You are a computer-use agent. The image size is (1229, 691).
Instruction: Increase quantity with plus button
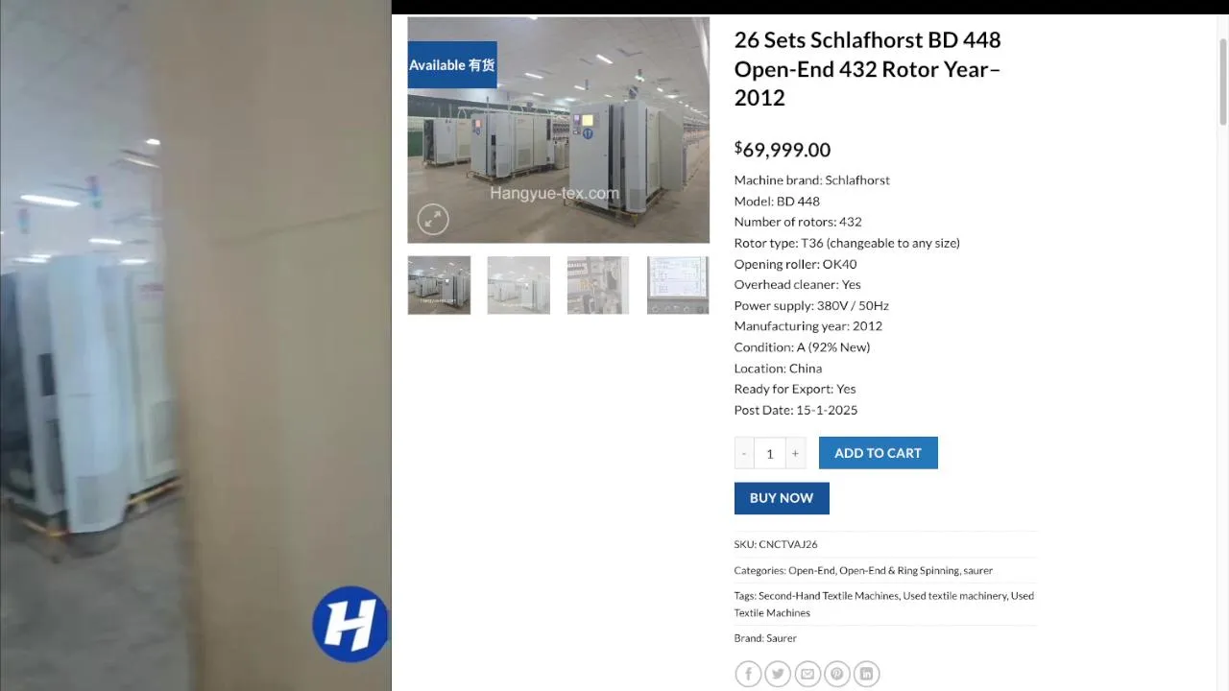[795, 453]
